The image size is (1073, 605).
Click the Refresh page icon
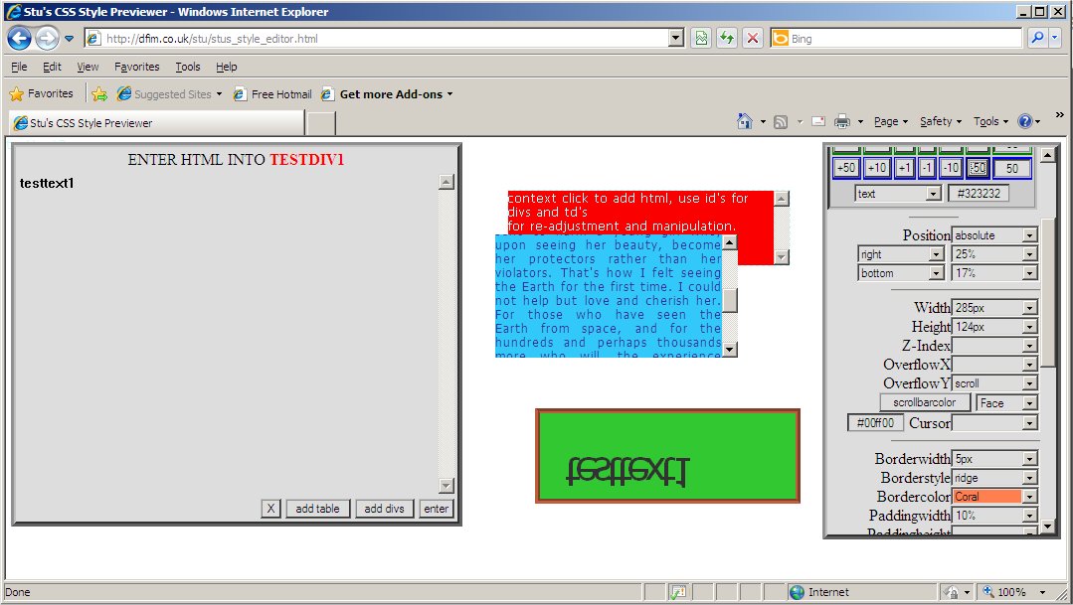coord(727,39)
